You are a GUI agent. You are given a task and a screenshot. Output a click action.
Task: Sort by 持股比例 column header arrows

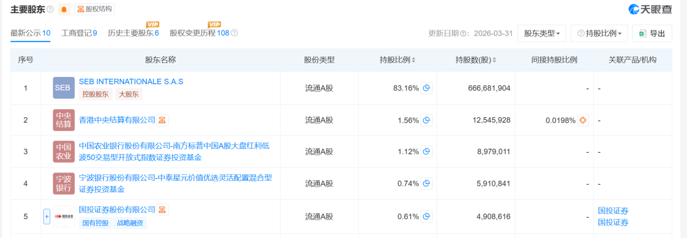[x=413, y=60]
